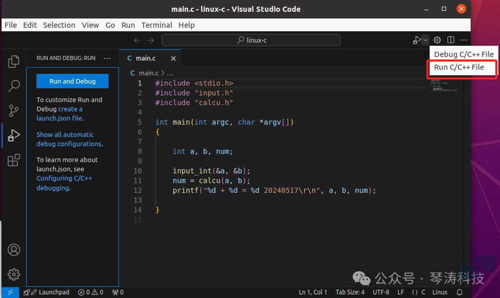The height and width of the screenshot is (298, 500).
Task: Open editor More Actions ellipsis
Action: pos(464,40)
